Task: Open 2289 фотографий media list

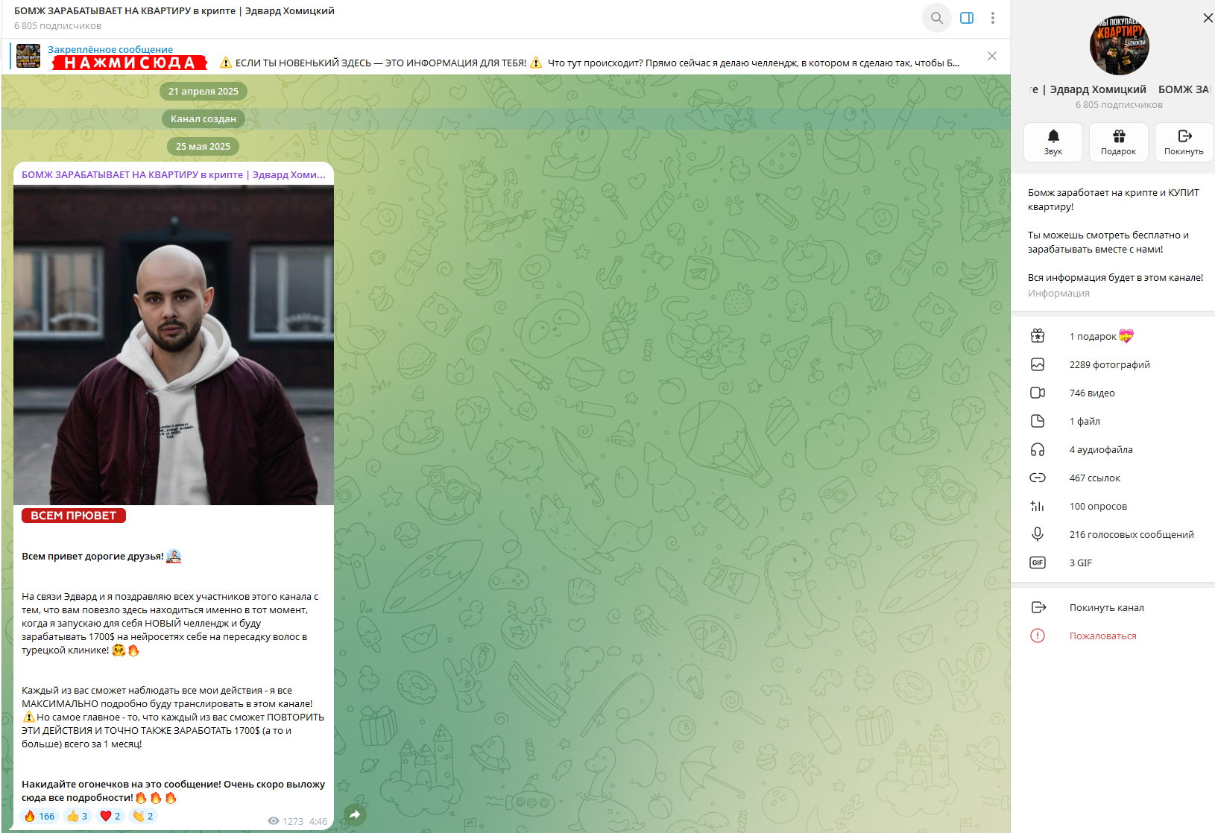Action: [x=1113, y=364]
